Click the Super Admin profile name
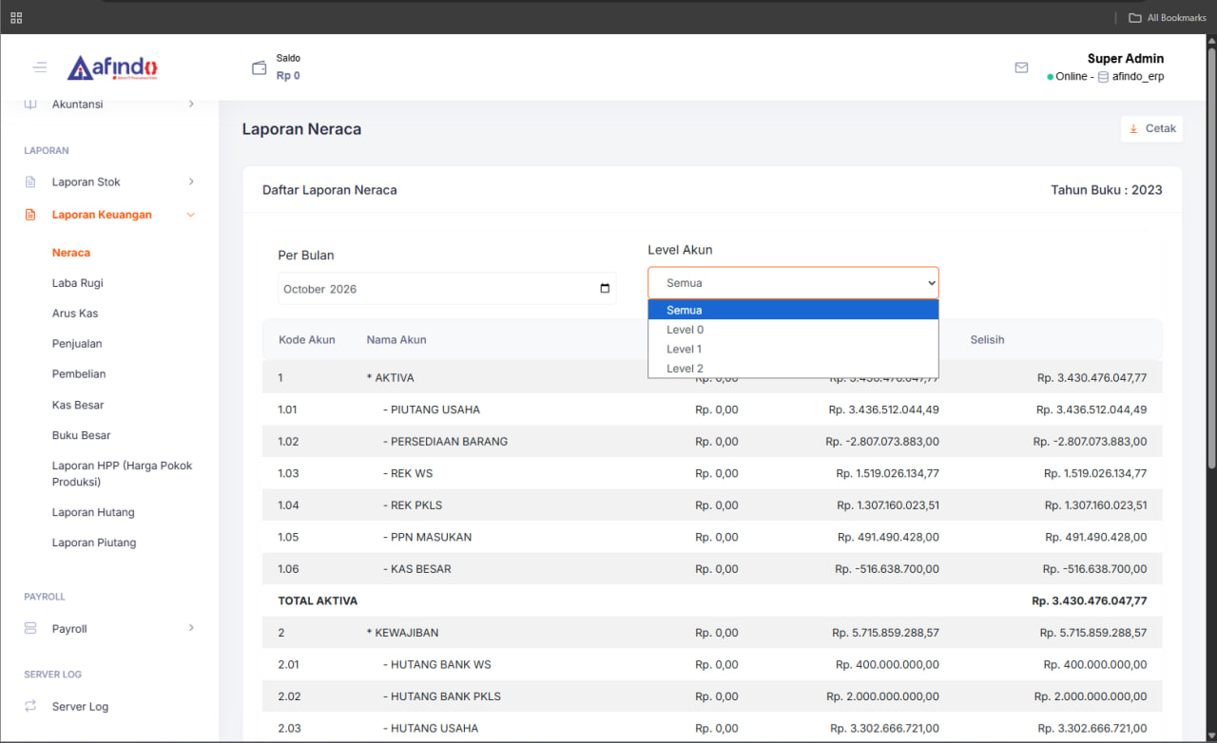 (1126, 59)
